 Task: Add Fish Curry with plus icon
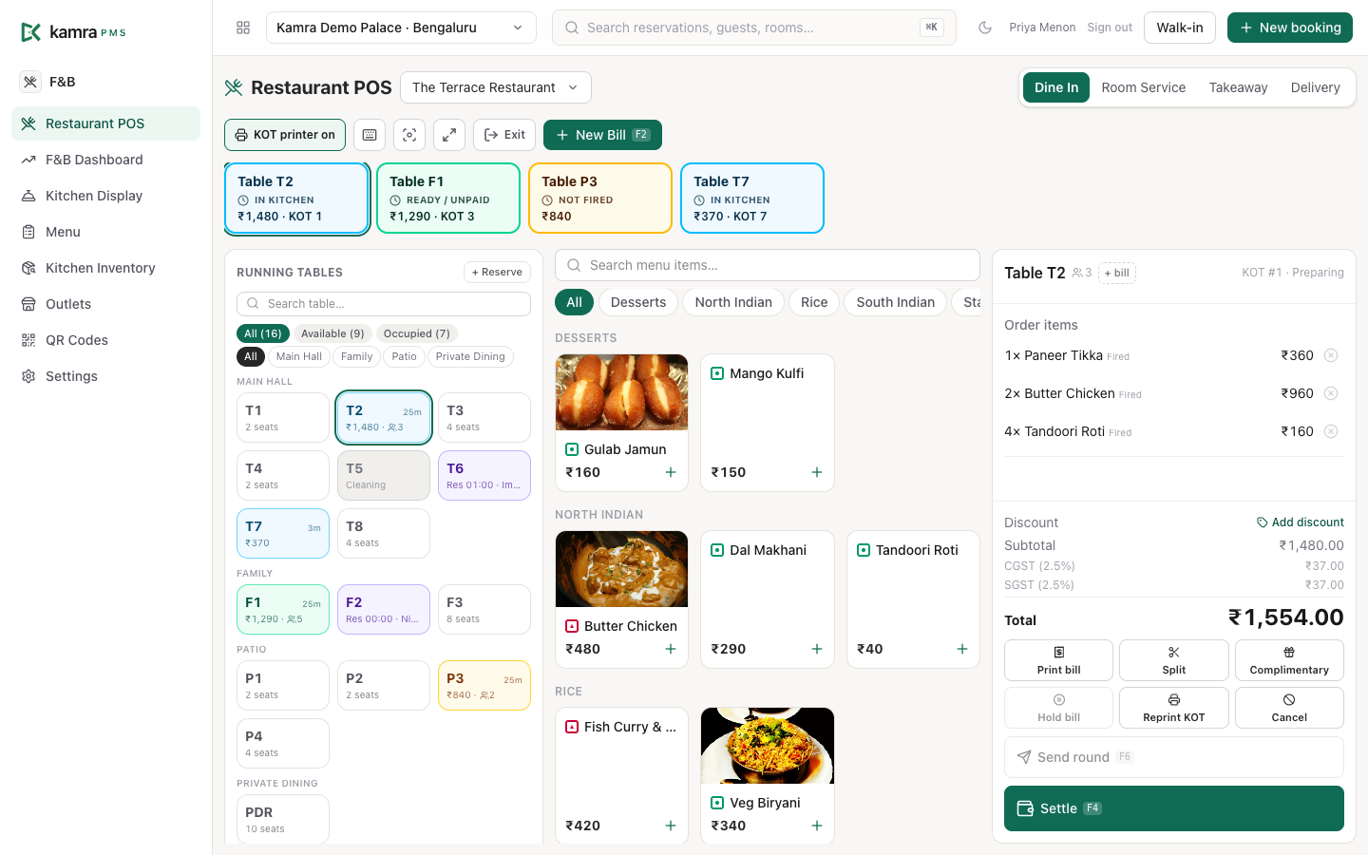click(671, 826)
